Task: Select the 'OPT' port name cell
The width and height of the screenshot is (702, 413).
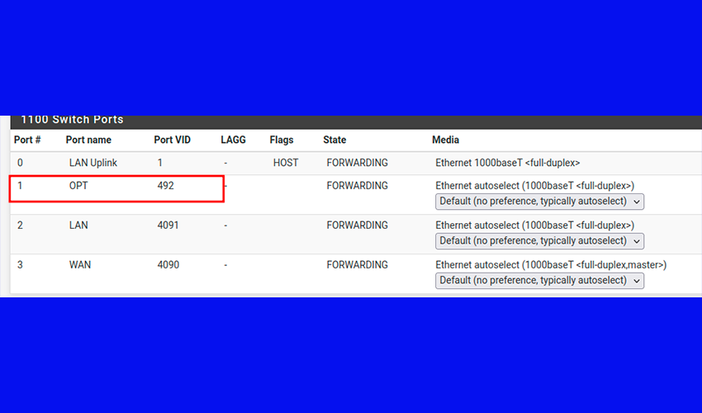Action: pyautogui.click(x=78, y=186)
